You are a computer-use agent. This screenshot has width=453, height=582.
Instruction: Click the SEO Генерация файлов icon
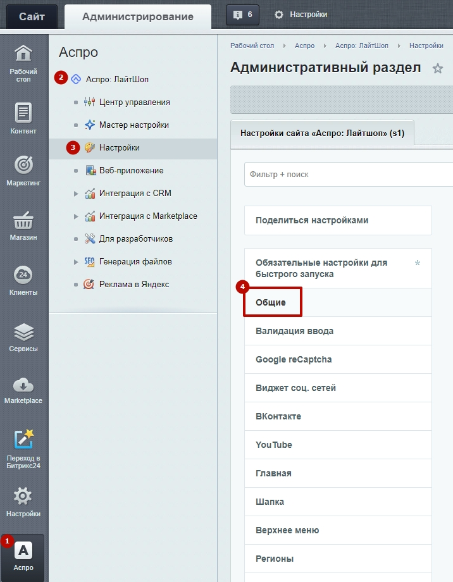coord(89,262)
